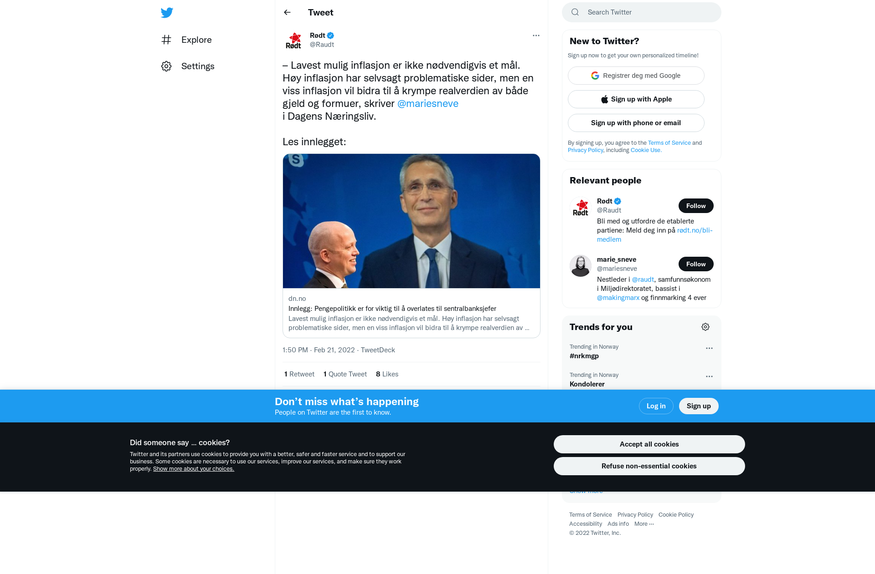
Task: Open the dn.no article image
Action: coord(412,221)
